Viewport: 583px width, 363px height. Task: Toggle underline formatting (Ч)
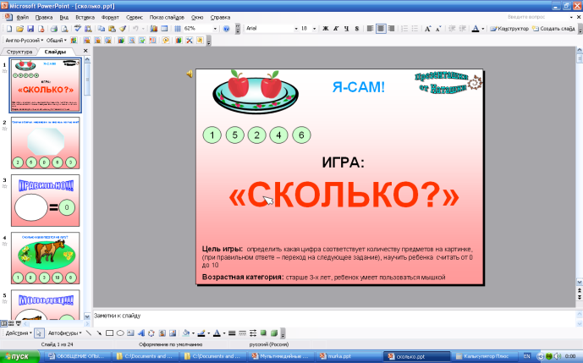click(346, 28)
